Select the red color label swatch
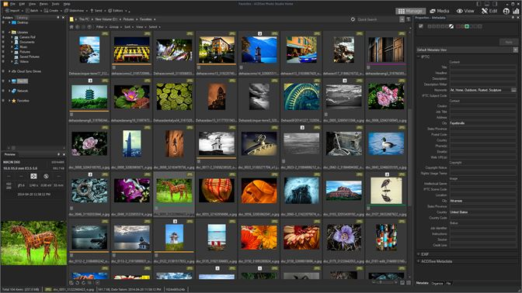This screenshot has height=293, width=522. [458, 26]
